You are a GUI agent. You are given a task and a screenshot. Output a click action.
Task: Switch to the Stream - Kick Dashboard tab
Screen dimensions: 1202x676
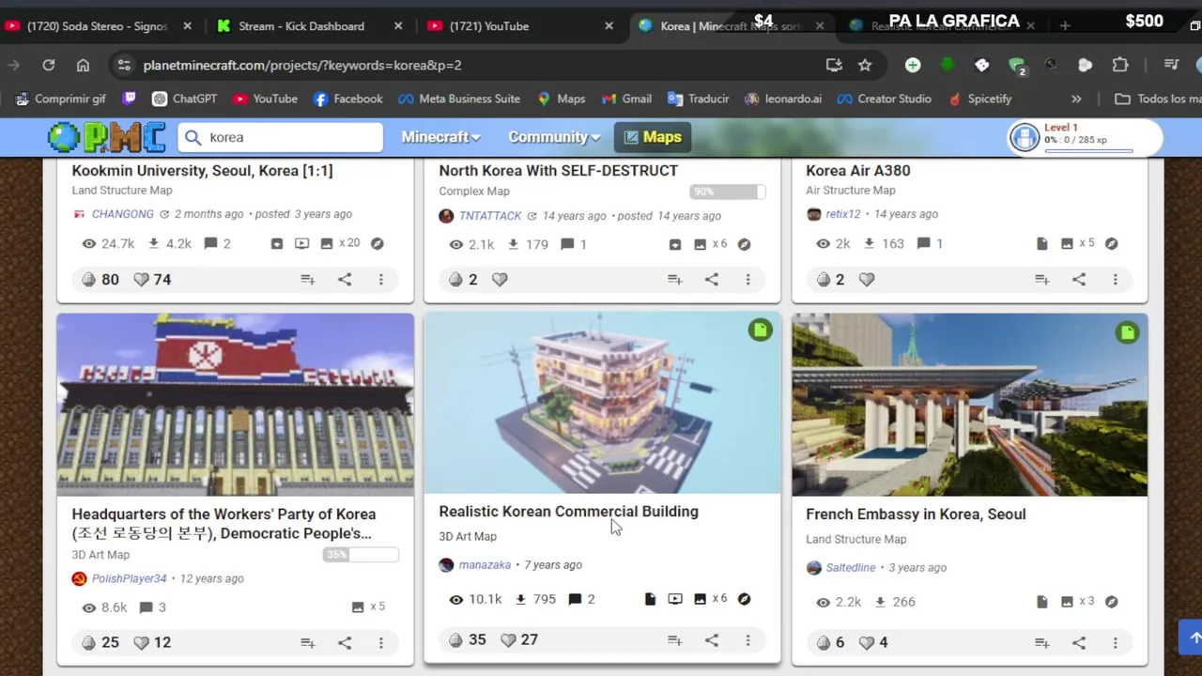(x=310, y=26)
